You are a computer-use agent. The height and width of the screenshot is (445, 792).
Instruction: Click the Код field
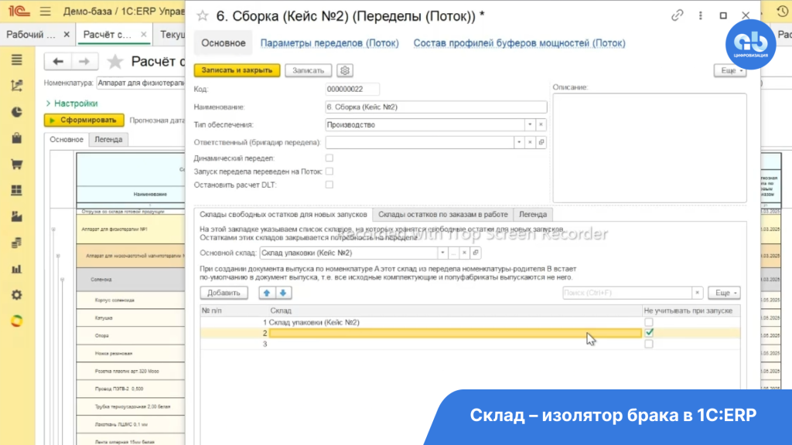pyautogui.click(x=352, y=90)
